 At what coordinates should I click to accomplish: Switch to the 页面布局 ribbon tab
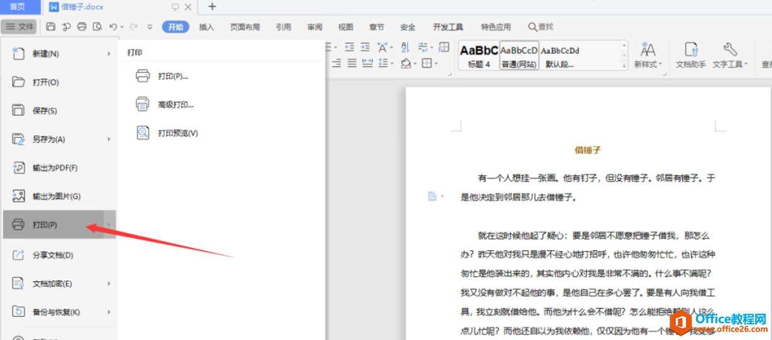[x=245, y=27]
